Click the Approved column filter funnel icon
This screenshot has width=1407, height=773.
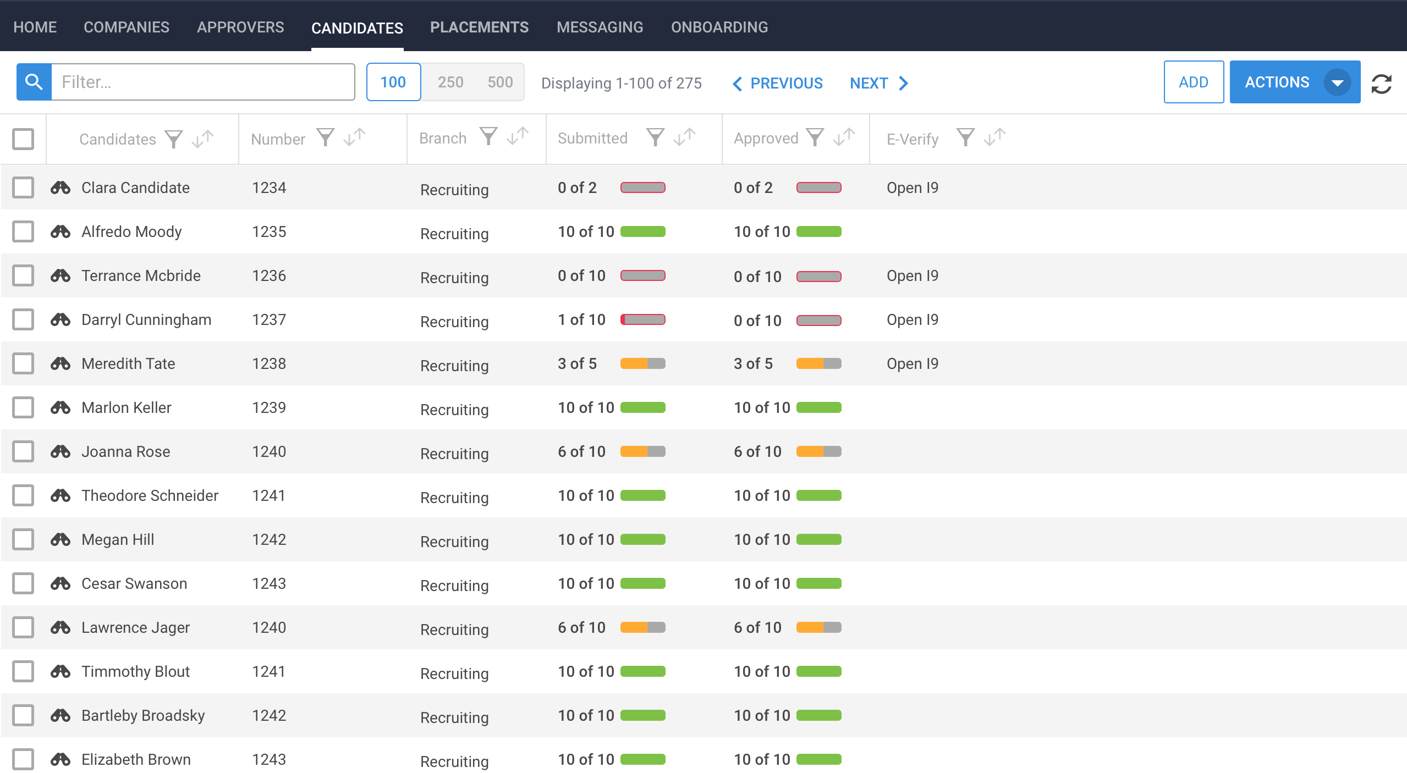pos(815,137)
